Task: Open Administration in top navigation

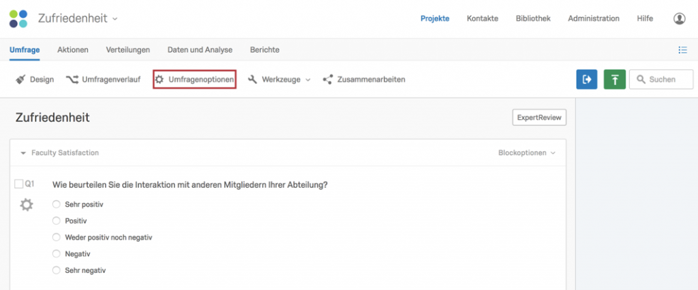Action: (594, 18)
